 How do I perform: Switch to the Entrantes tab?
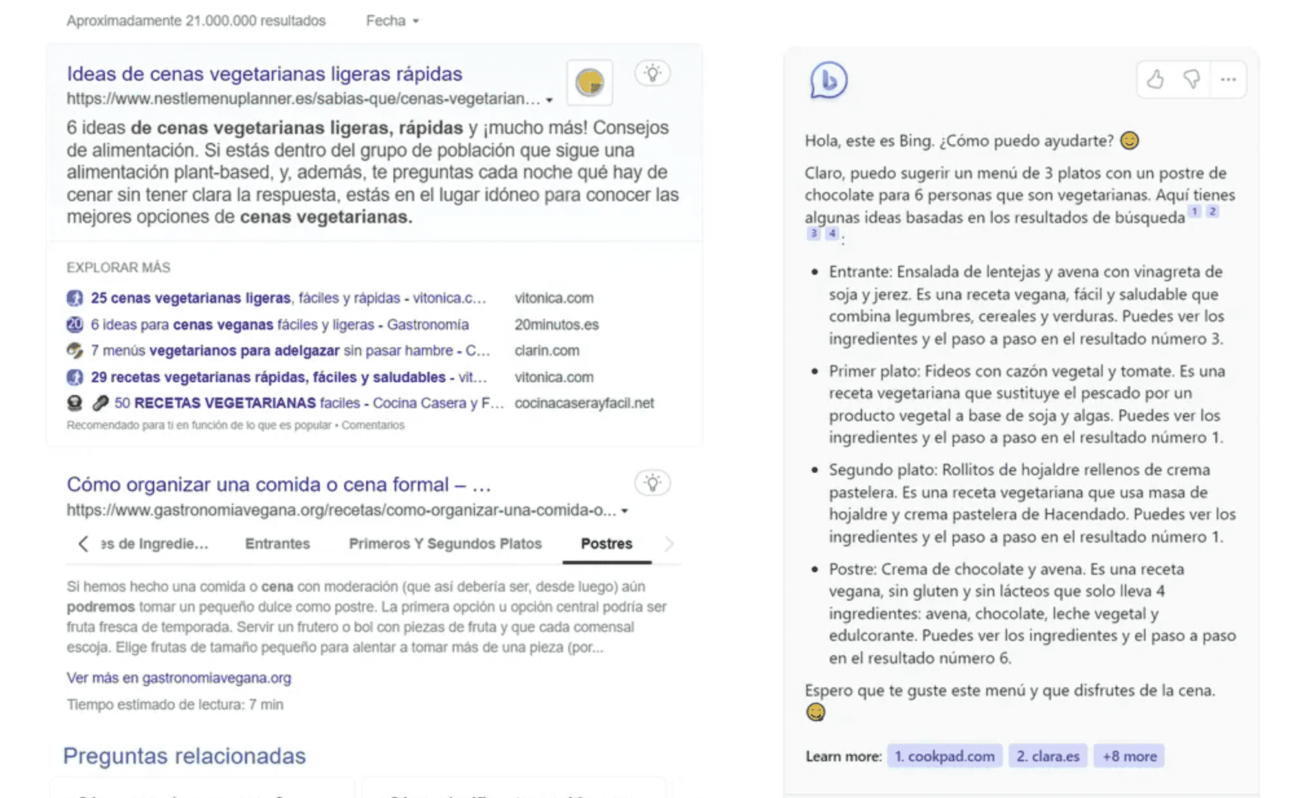277,544
